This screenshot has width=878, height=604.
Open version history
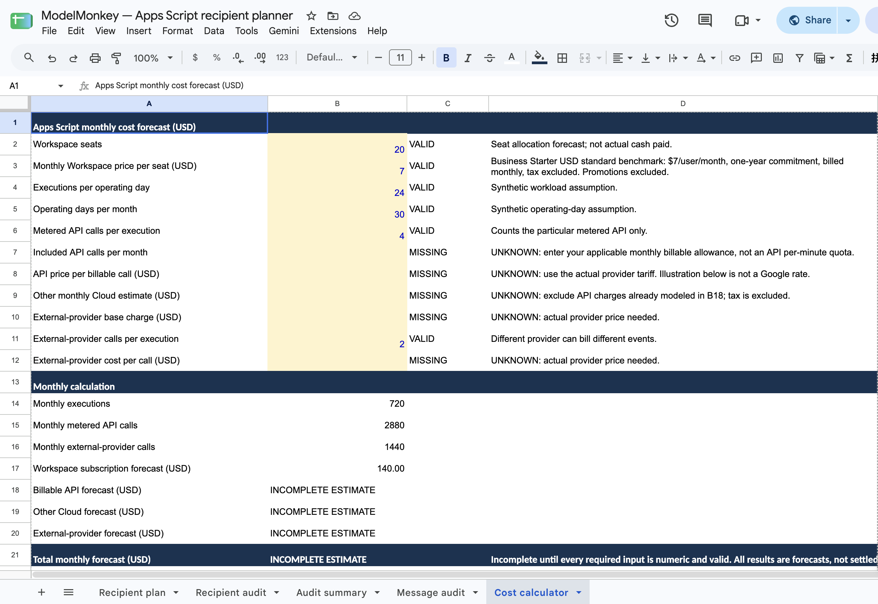(671, 20)
